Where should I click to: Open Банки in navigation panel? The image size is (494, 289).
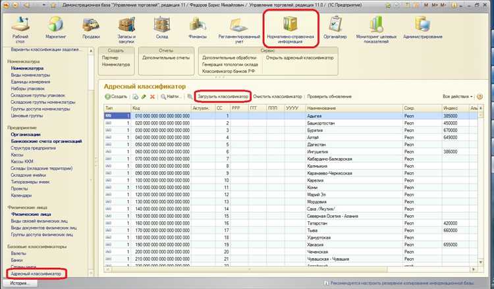pyautogui.click(x=16, y=260)
